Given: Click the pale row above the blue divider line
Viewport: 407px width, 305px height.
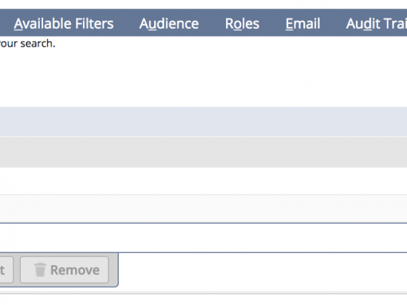Looking at the screenshot, I should (x=203, y=208).
